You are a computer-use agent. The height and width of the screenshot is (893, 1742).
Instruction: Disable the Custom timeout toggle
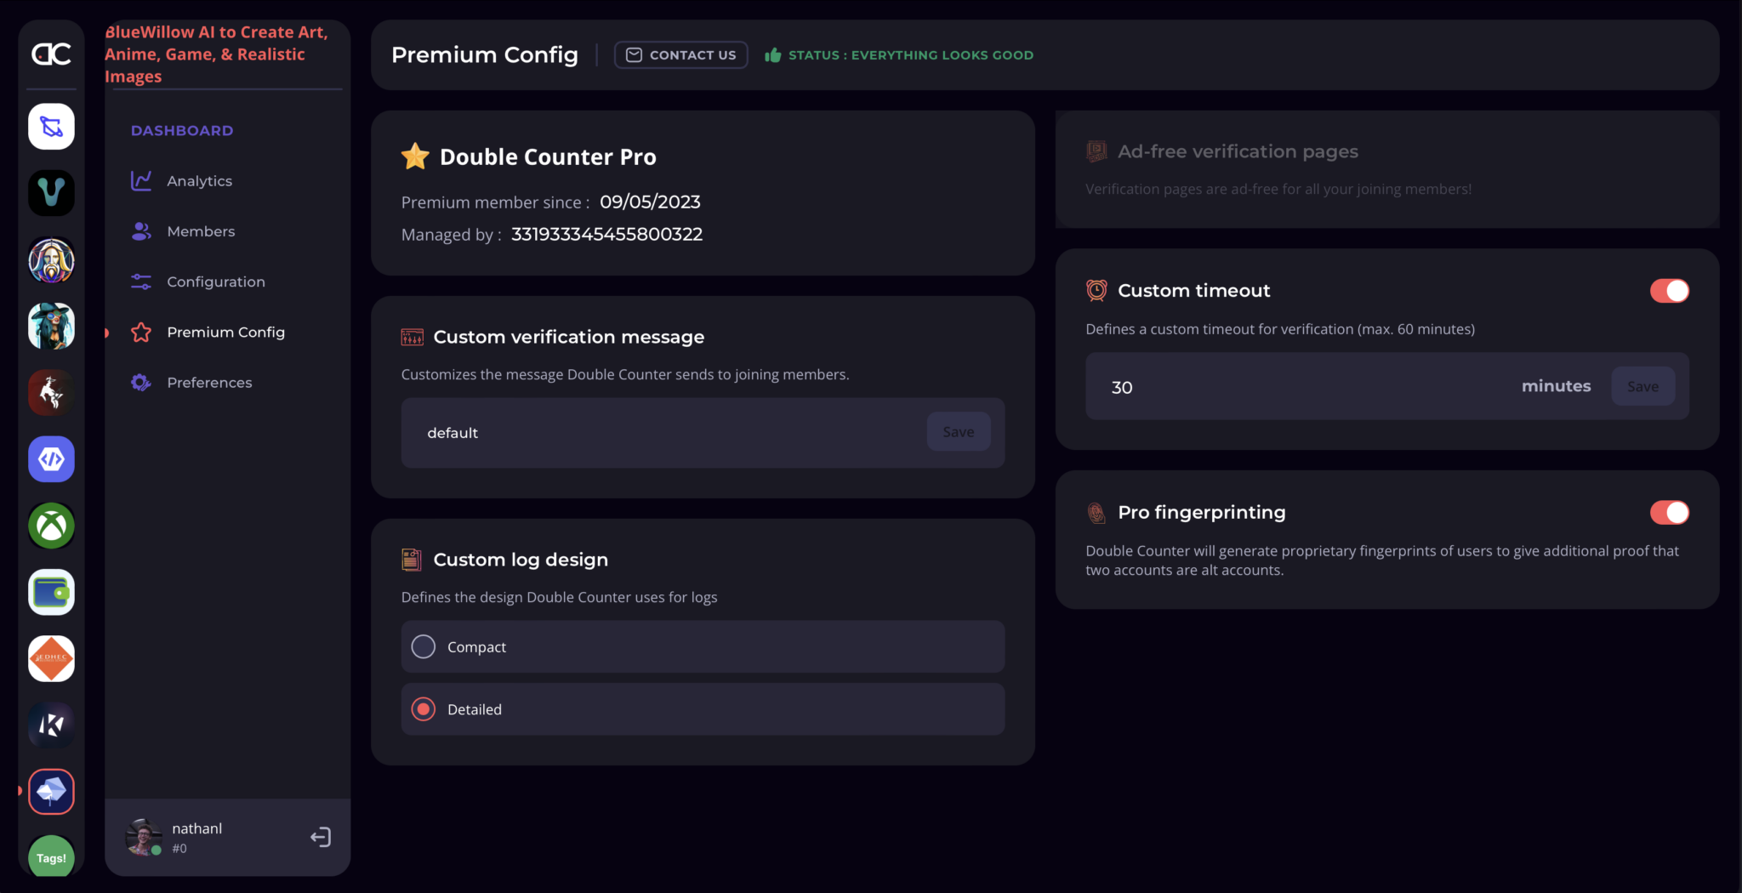1668,290
